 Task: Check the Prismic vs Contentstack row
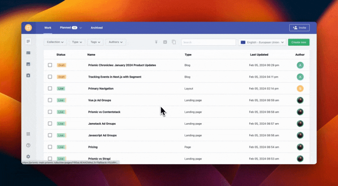click(x=50, y=112)
